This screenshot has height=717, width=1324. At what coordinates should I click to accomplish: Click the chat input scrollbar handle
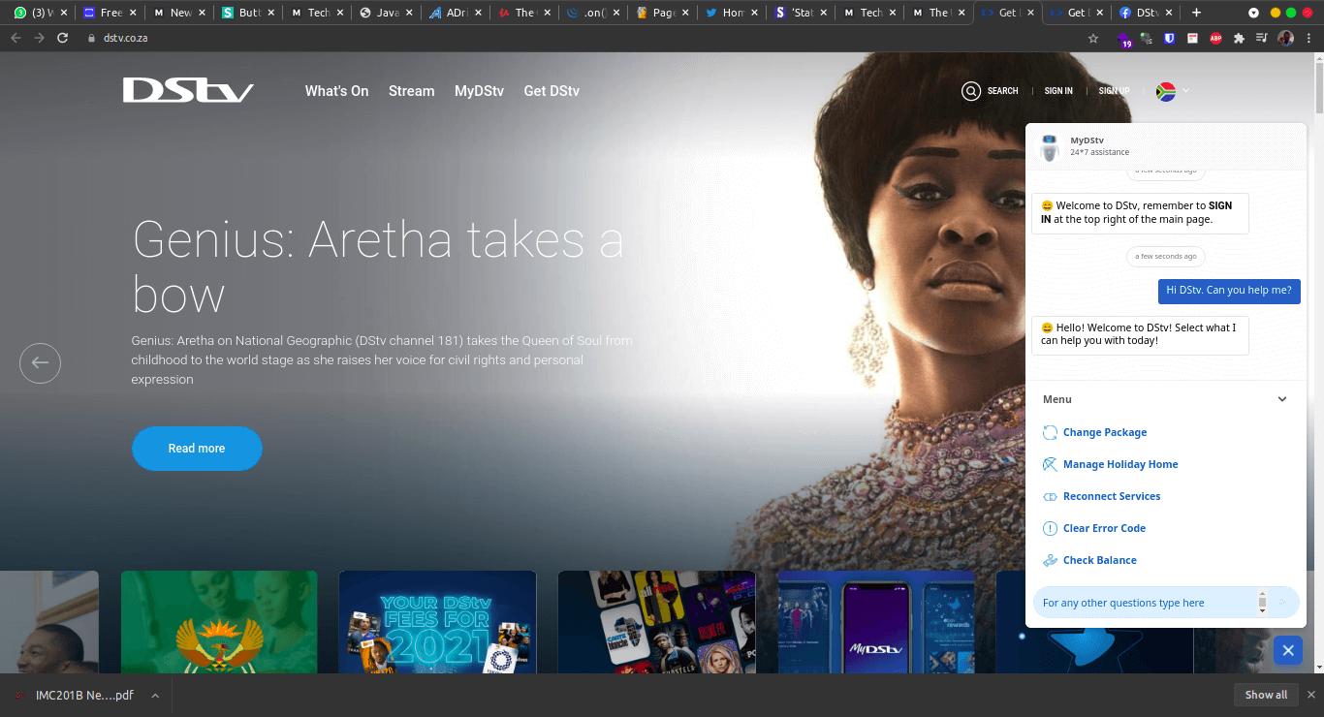1262,603
